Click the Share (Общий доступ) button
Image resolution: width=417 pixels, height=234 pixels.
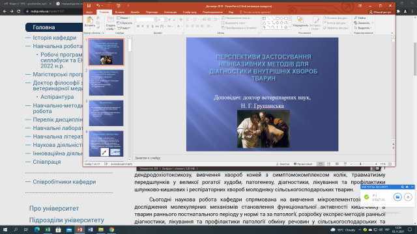(380, 12)
